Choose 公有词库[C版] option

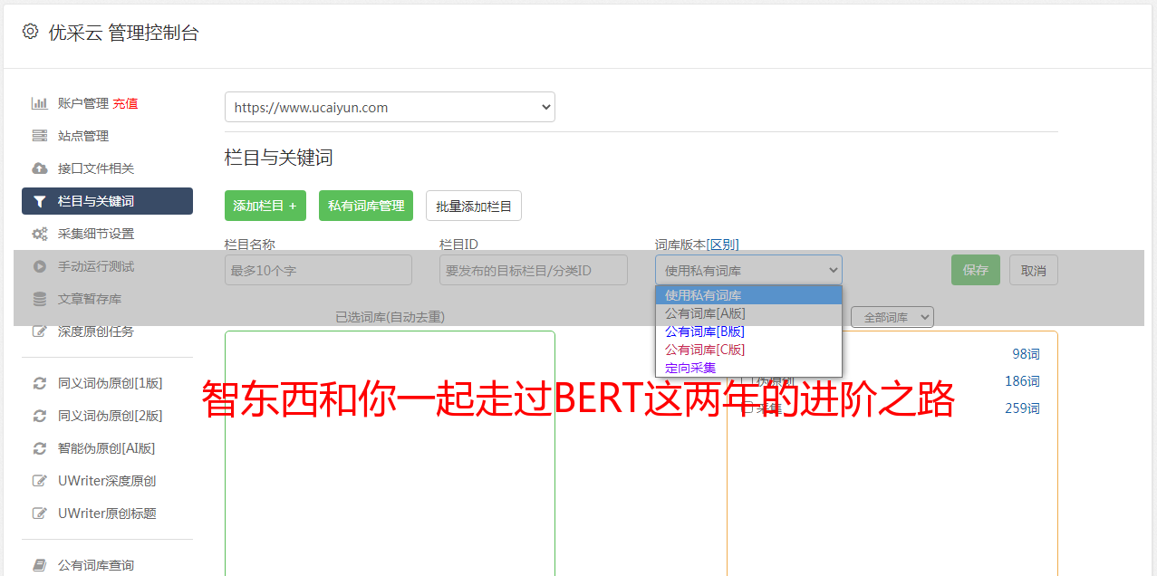[748, 350]
